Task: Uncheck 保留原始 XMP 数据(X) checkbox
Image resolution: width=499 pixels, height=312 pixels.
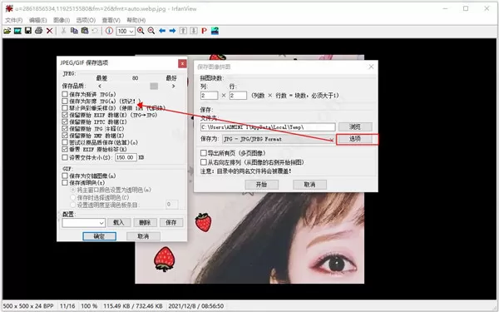Action: point(65,136)
